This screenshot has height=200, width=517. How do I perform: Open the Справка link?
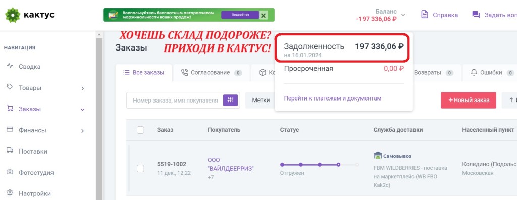coord(445,15)
